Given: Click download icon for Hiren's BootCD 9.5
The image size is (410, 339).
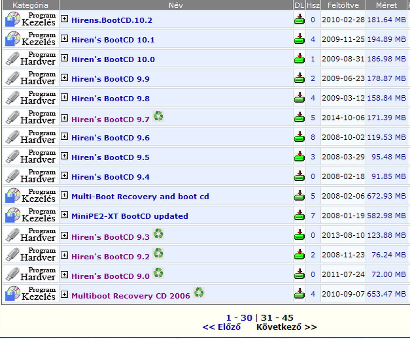Looking at the screenshot, I should coord(299,156).
